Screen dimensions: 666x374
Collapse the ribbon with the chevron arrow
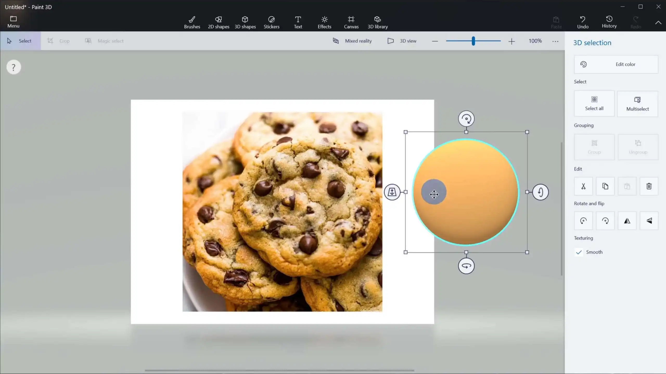(x=658, y=23)
